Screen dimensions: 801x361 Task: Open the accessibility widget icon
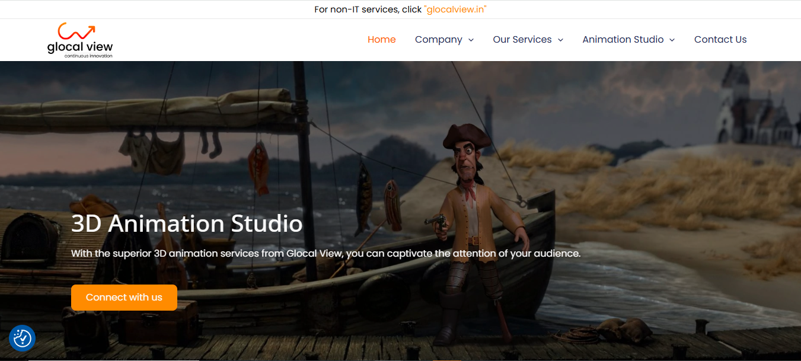point(23,338)
